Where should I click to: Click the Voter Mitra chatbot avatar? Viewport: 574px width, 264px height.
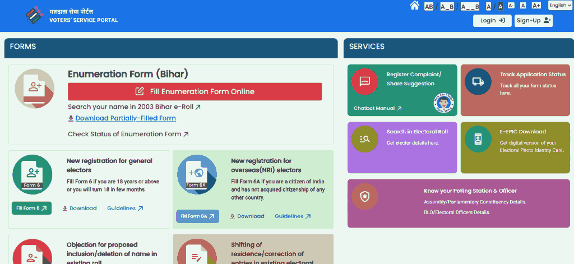(444, 103)
